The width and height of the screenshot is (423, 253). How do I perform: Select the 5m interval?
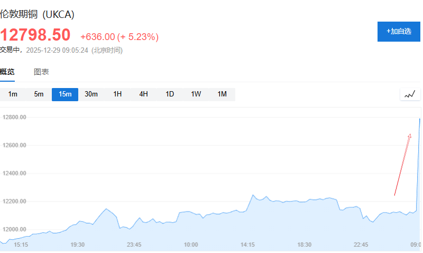(39, 94)
